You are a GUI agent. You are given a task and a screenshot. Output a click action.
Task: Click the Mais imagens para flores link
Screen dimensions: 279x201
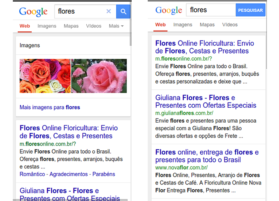(x=50, y=107)
